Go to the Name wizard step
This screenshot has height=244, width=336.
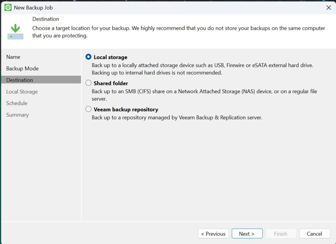[13, 57]
